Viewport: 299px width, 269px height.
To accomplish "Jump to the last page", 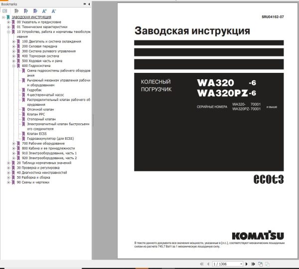I will (x=253, y=264).
